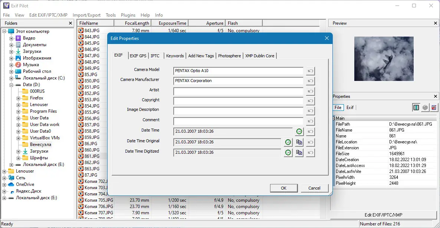Undo changes for Date Time field
Screen dimensions: 440x228
(x=310, y=131)
